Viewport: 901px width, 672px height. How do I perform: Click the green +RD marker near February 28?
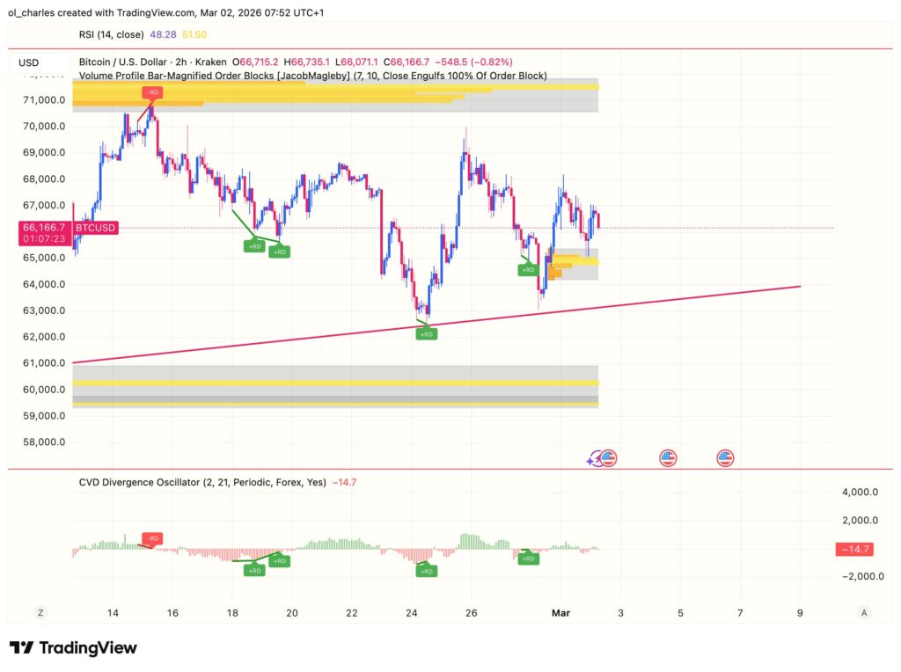pos(528,269)
